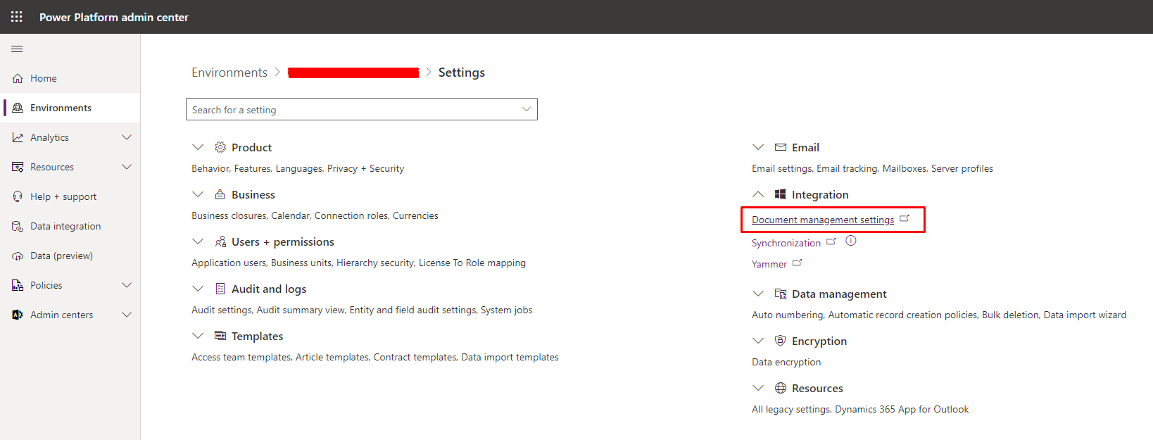The height and width of the screenshot is (440, 1153).
Task: Expand the Product settings section
Action: point(198,148)
